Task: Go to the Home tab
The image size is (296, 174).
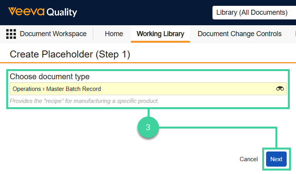Action: tap(114, 34)
